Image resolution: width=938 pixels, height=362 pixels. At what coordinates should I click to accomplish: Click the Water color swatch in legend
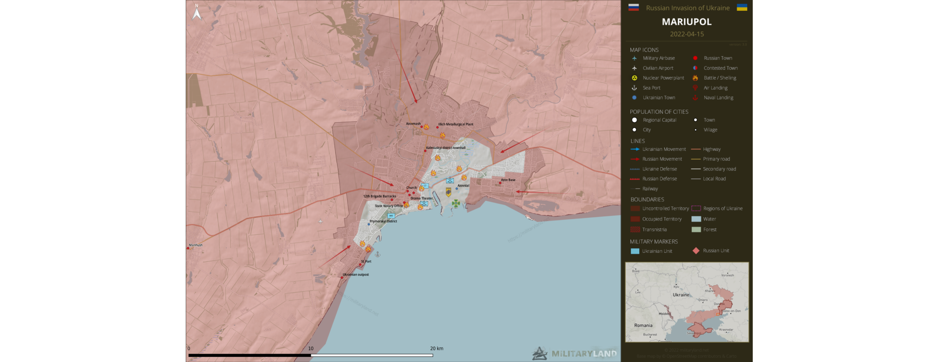point(696,219)
